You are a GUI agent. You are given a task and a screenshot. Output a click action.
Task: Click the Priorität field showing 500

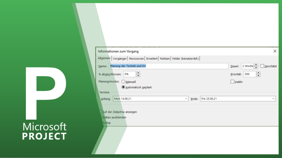(250, 74)
